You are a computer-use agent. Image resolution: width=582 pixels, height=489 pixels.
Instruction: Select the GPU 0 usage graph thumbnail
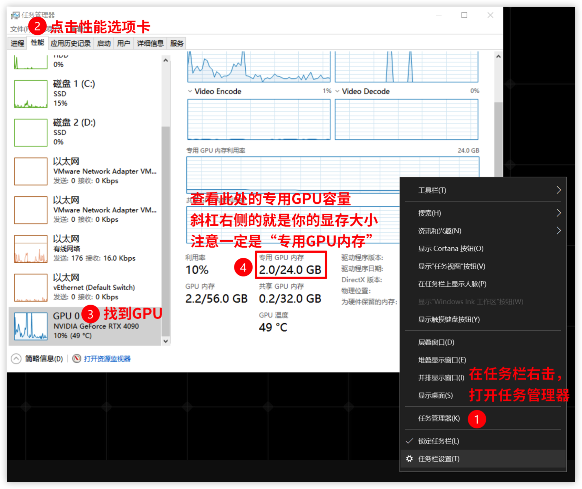[31, 326]
